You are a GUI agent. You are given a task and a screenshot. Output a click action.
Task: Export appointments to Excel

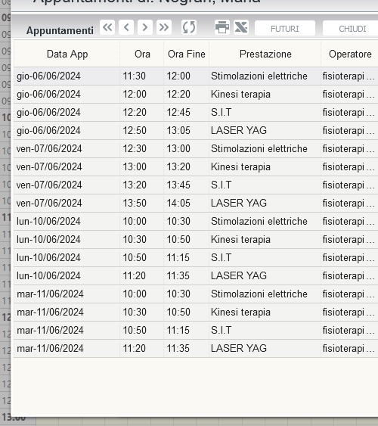241,27
